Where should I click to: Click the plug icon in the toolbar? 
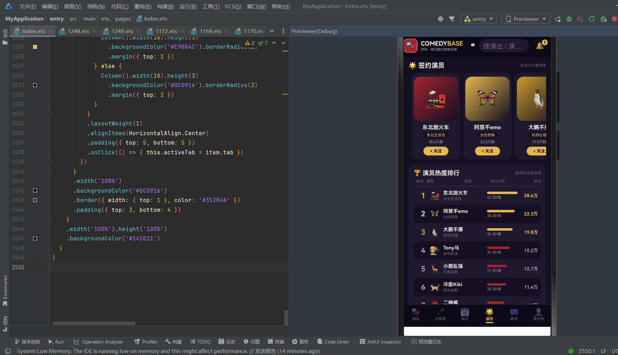coord(452,19)
